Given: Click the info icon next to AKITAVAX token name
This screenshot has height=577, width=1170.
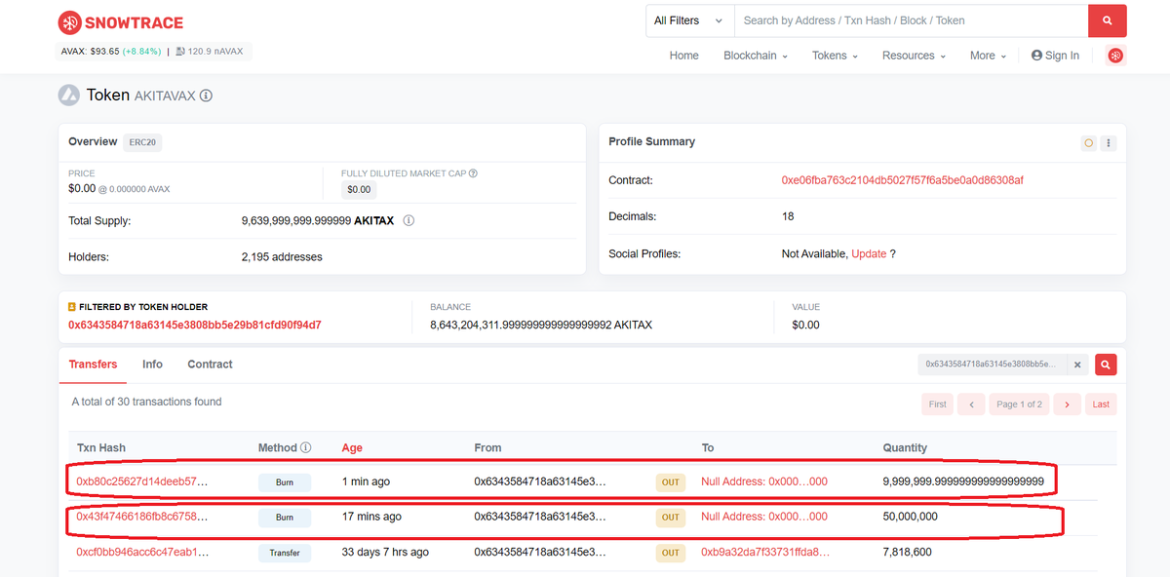Looking at the screenshot, I should coord(206,96).
